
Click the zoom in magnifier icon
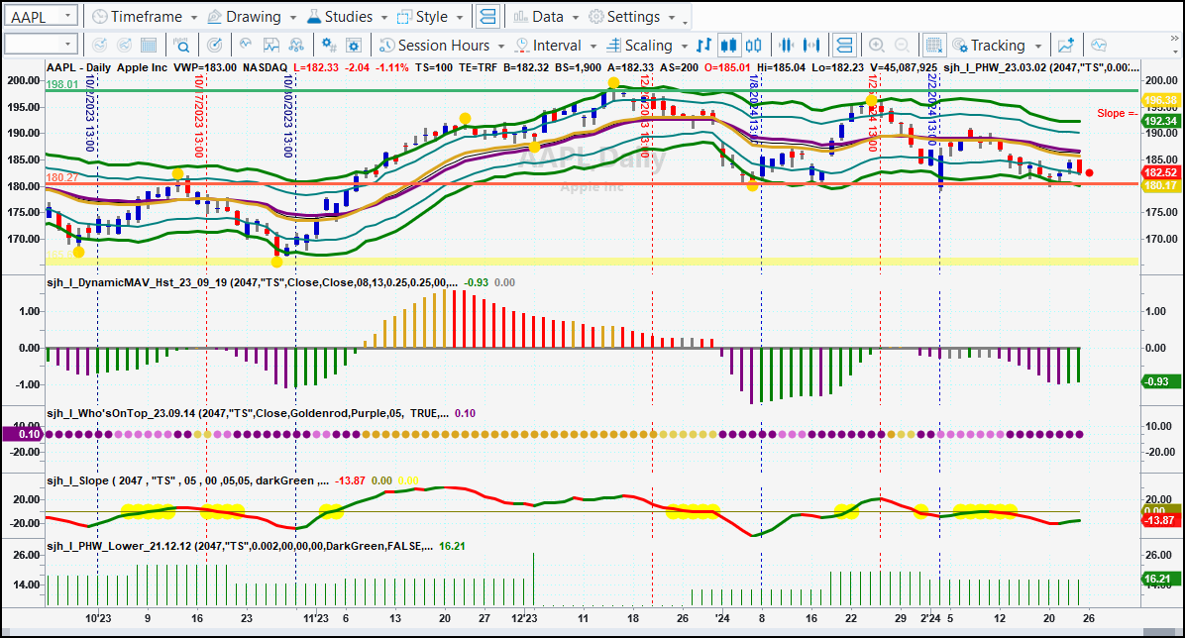pos(877,46)
